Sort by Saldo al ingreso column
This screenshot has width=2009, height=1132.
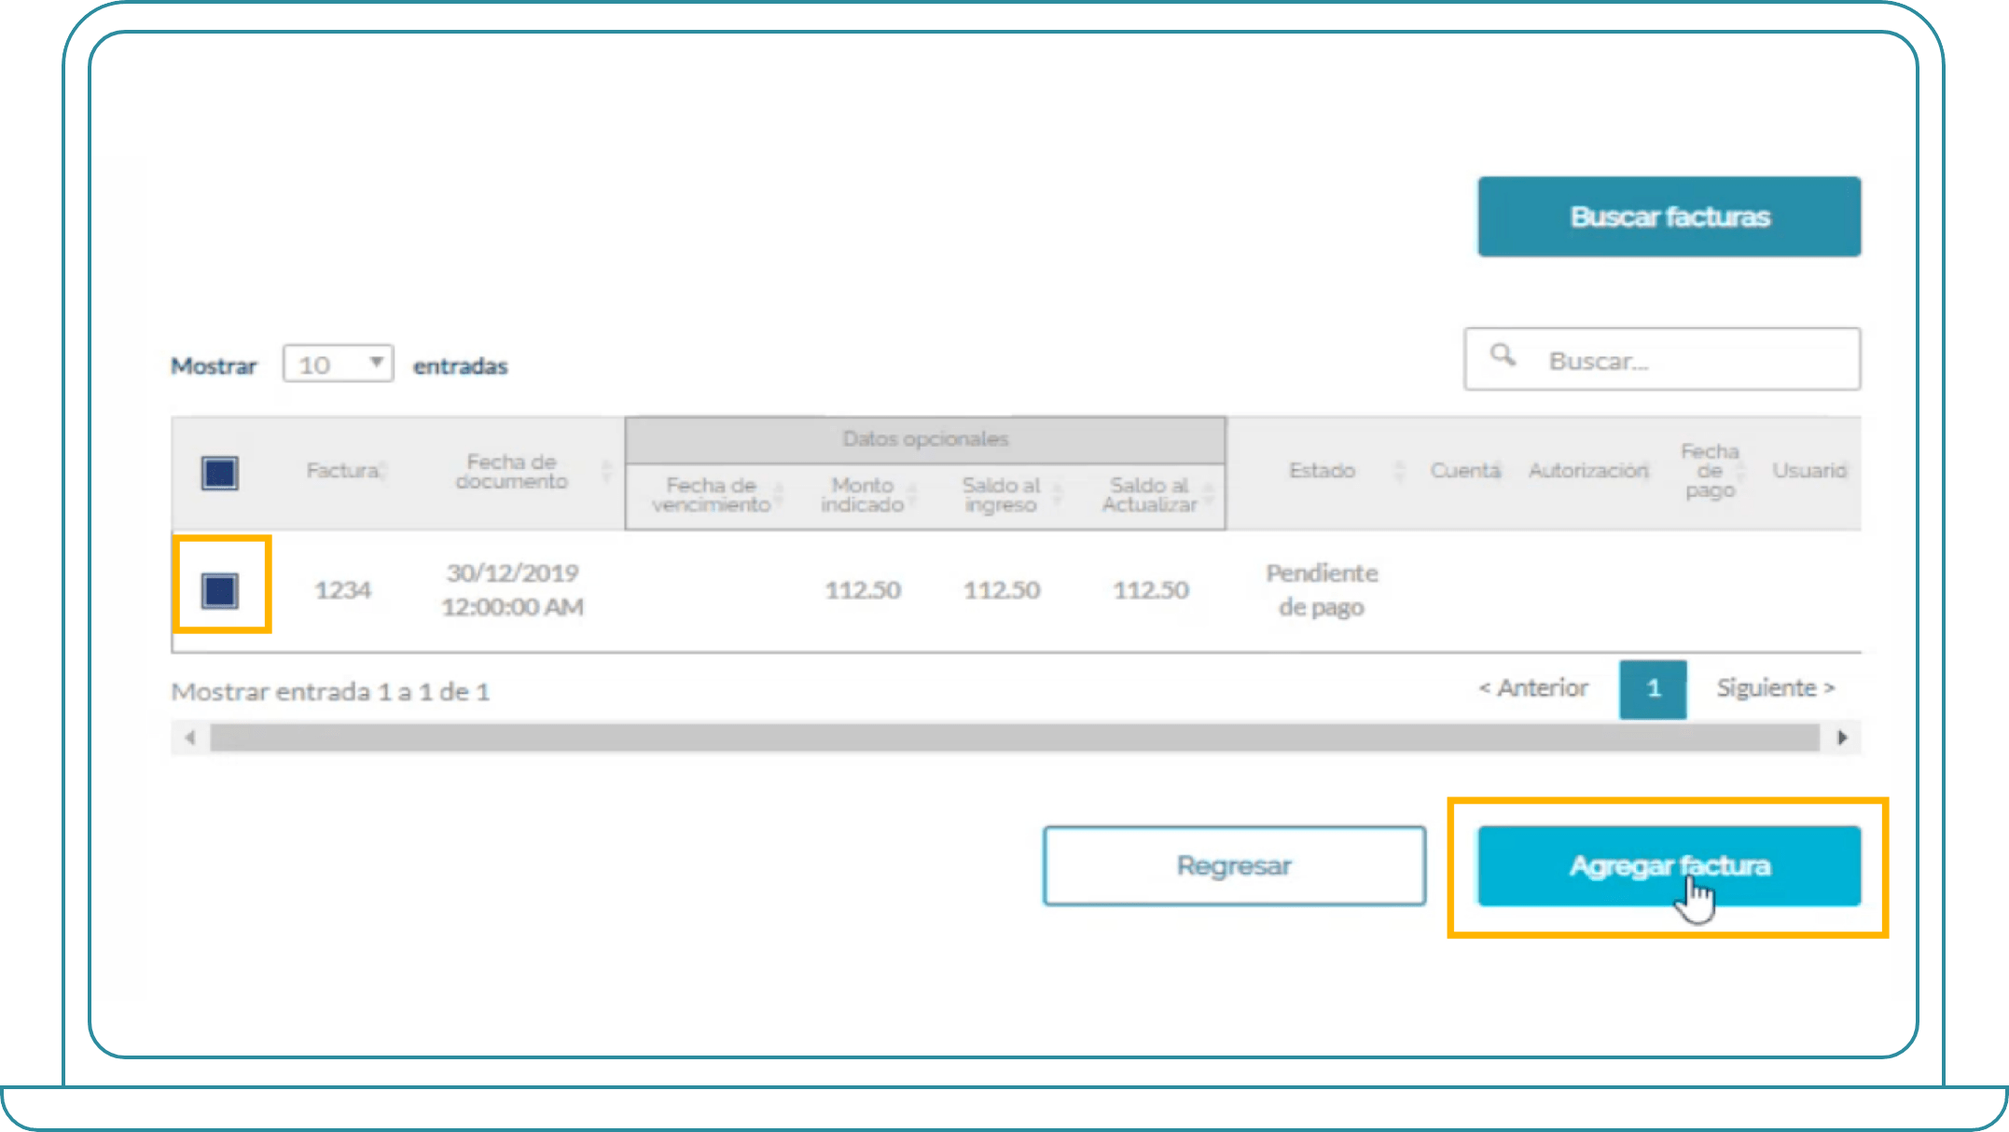(1001, 495)
